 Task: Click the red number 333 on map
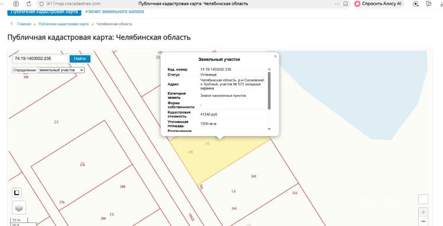[x=295, y=194]
